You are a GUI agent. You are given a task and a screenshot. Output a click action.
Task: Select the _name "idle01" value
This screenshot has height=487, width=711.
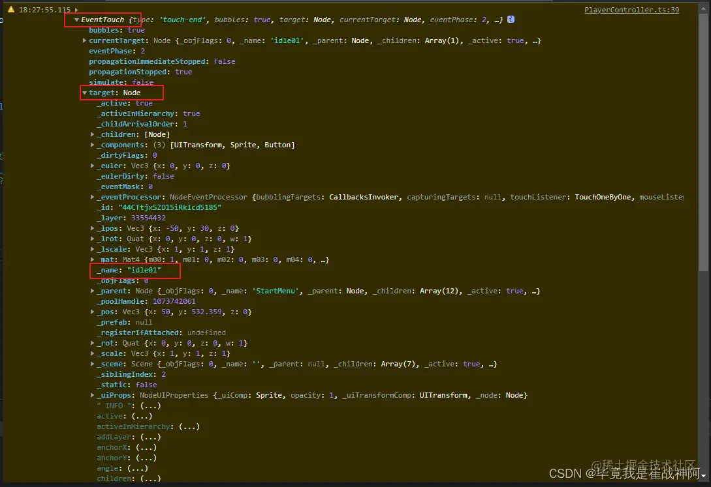144,270
